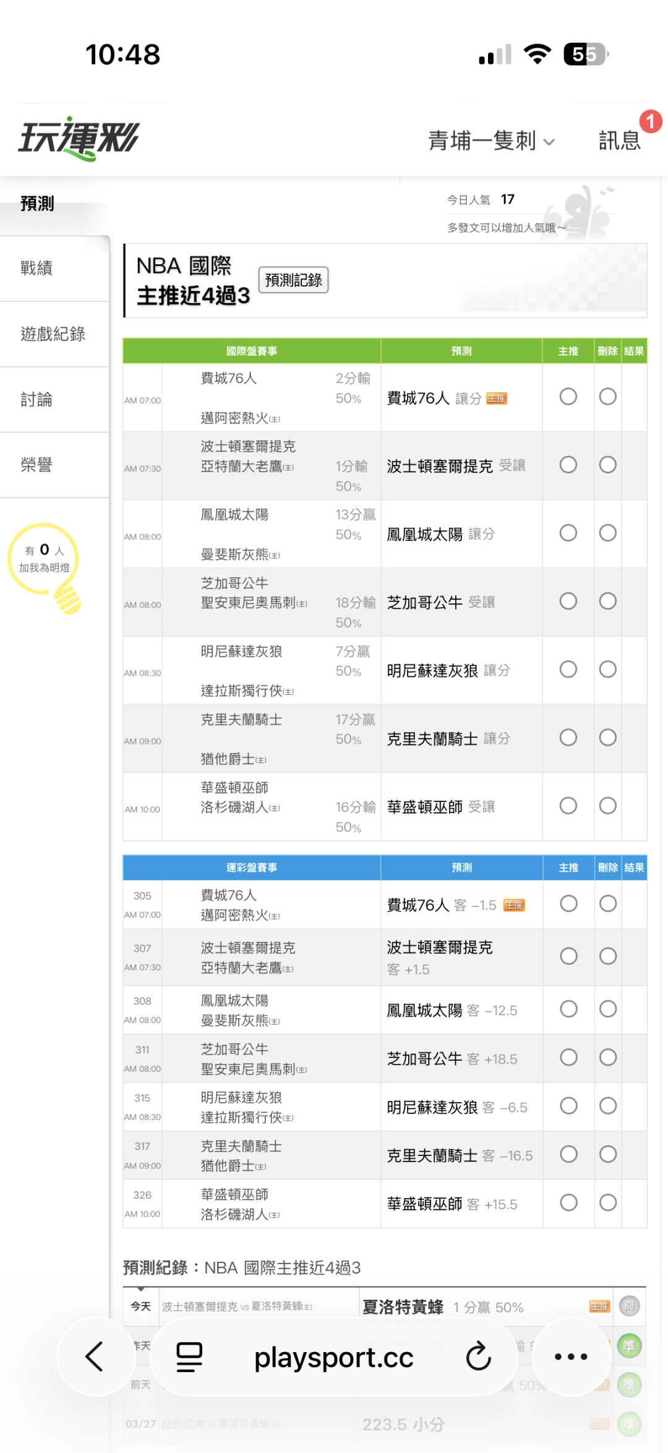Viewport: 668px width, 1453px height.
Task: Click the 預測記錄 button
Action: 293,280
